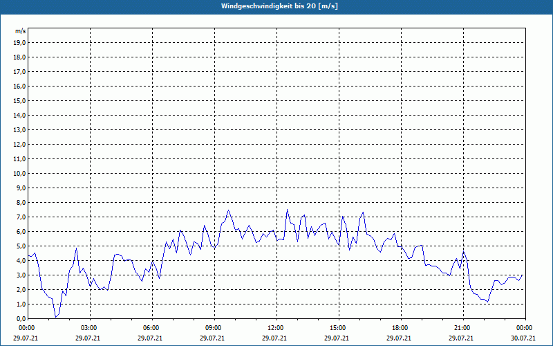The height and width of the screenshot is (346, 553).
Task: Click the 29.07.21 date beneath 12:00
Action: coord(274,338)
